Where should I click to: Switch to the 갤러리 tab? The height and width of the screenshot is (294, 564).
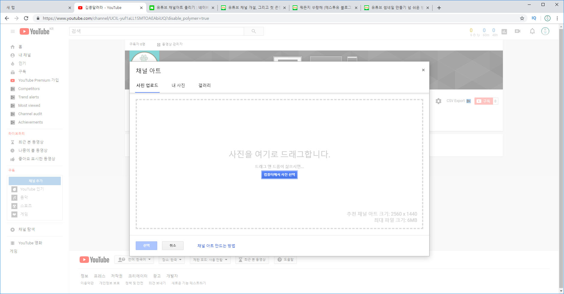point(205,86)
